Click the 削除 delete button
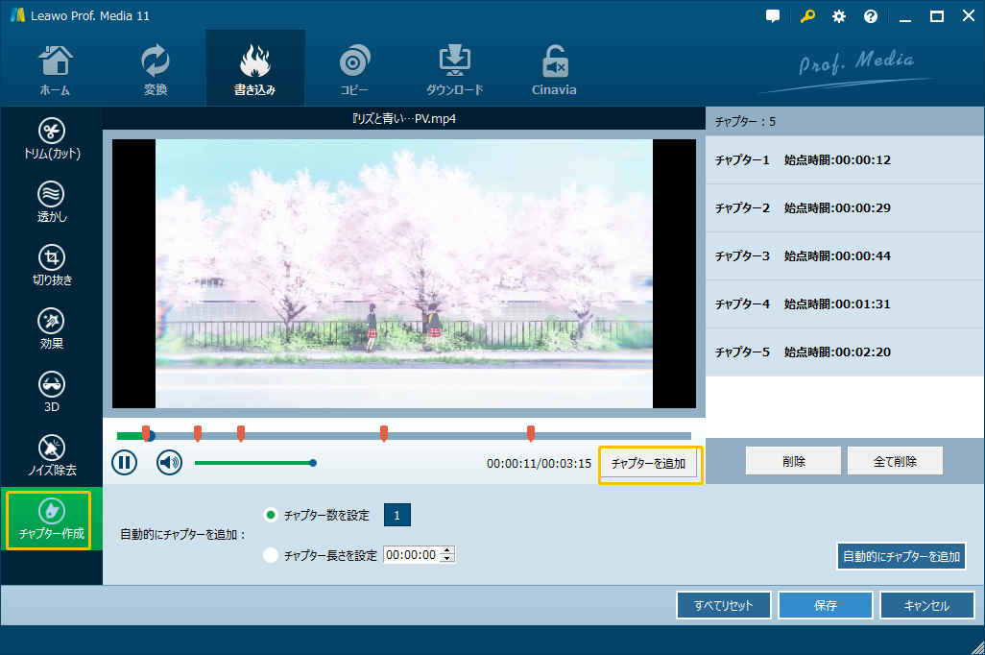This screenshot has height=655, width=985. point(793,461)
